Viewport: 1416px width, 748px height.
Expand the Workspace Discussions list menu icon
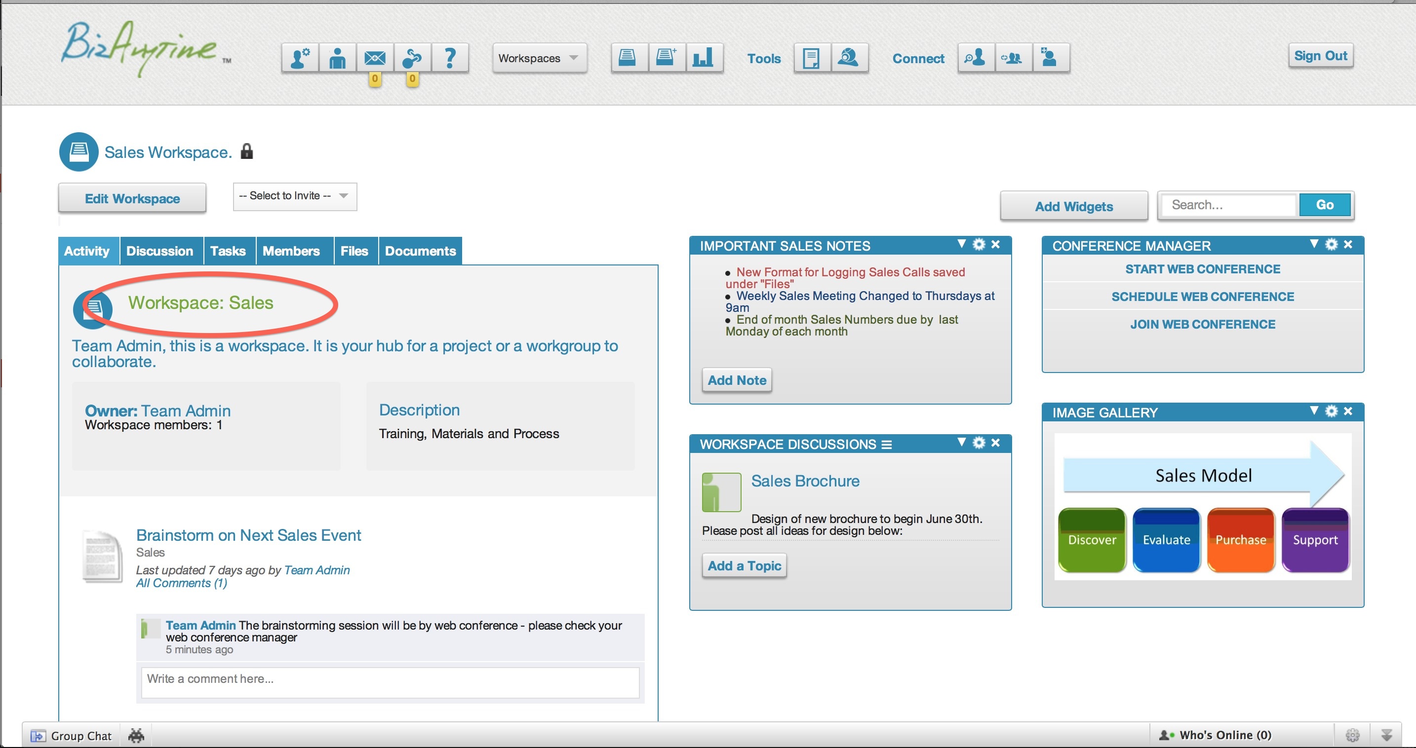click(886, 444)
